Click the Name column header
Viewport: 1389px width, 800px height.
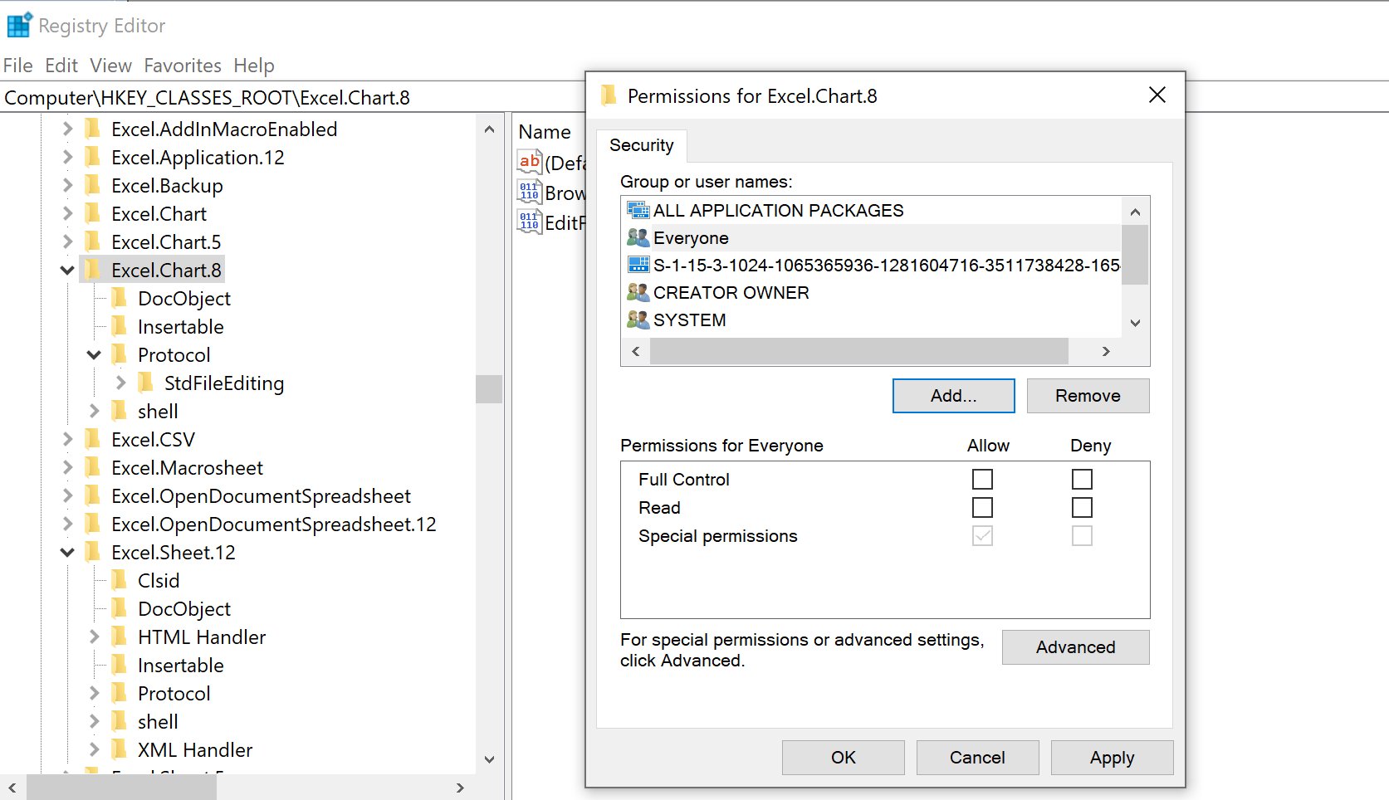[545, 132]
